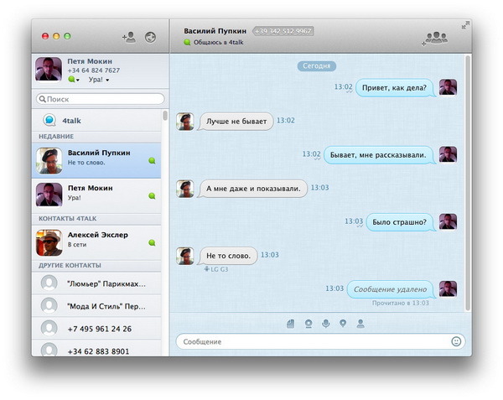Click the Поиск search field

[101, 99]
